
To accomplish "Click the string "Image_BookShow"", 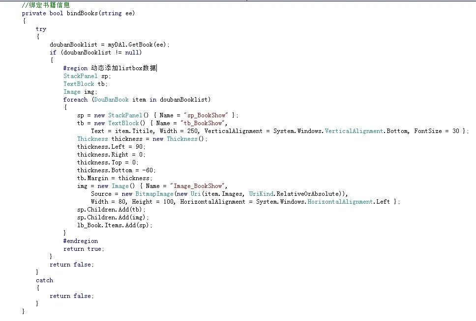I will [198, 186].
